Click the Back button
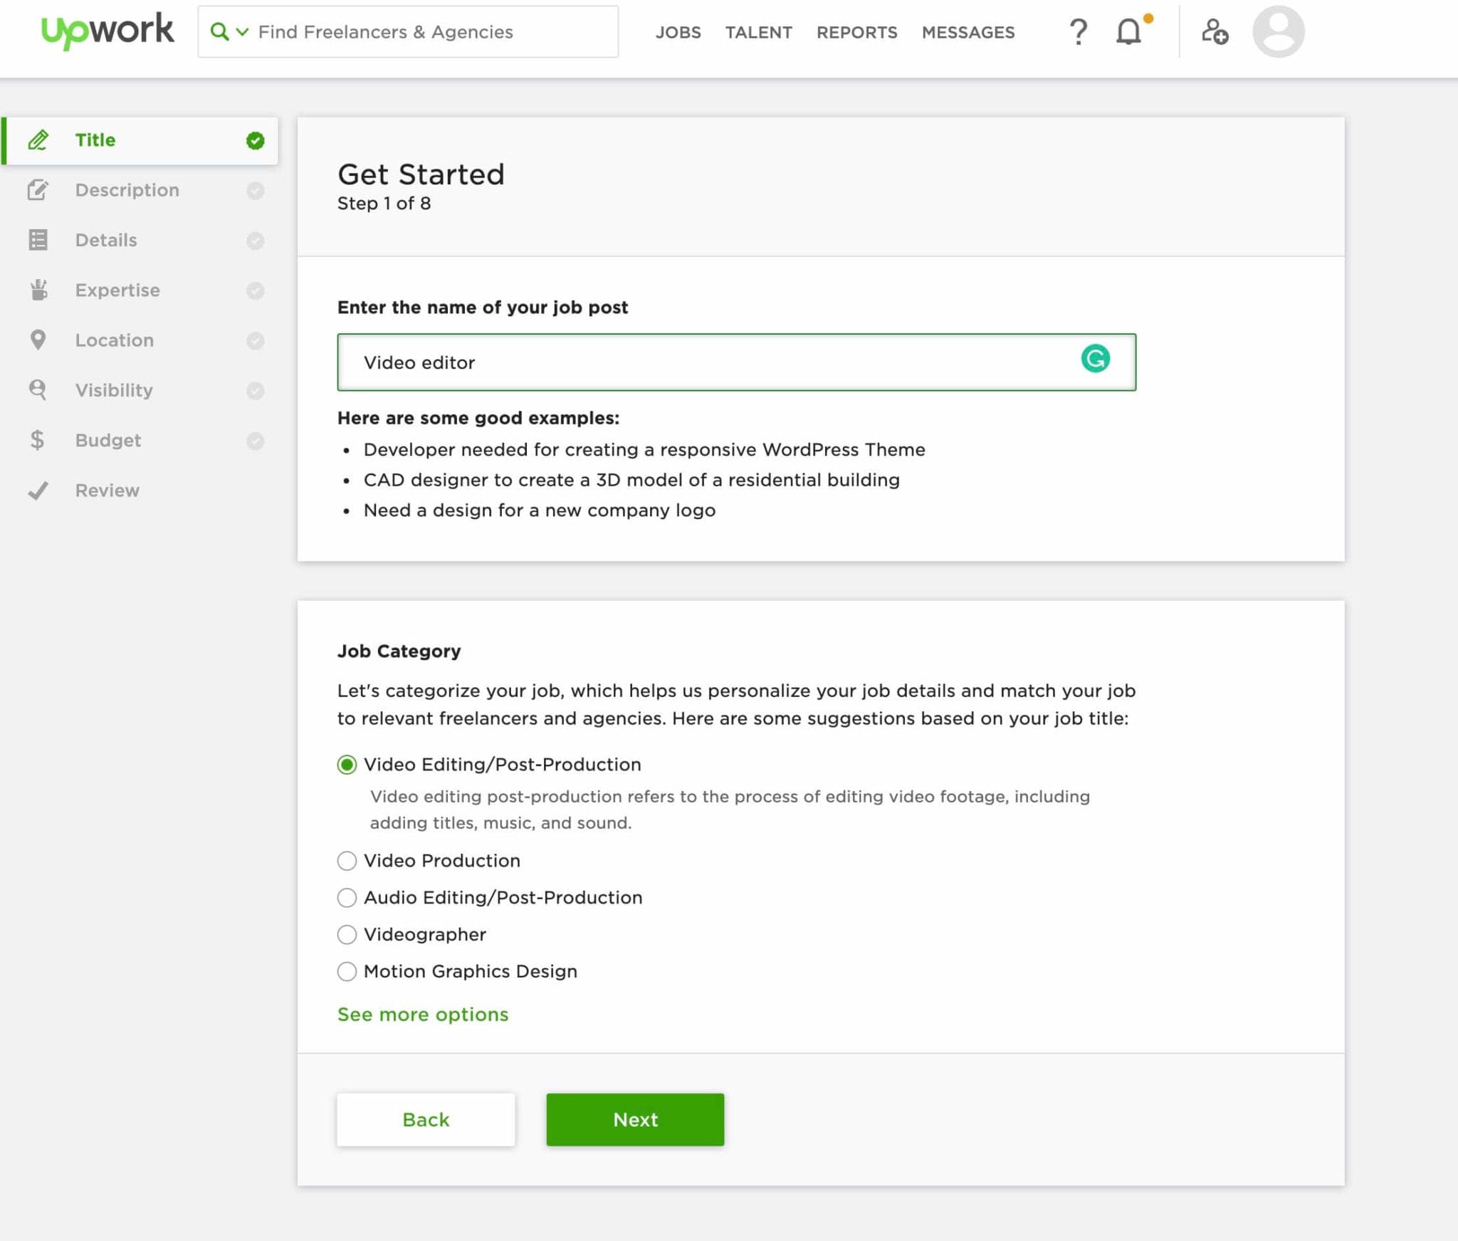Screen dimensions: 1458x1241 426,1119
